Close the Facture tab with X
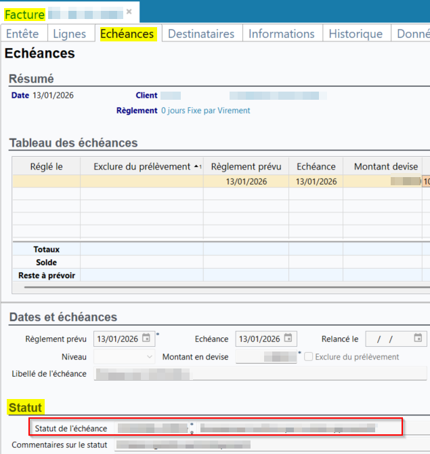The width and height of the screenshot is (430, 454). tap(129, 12)
